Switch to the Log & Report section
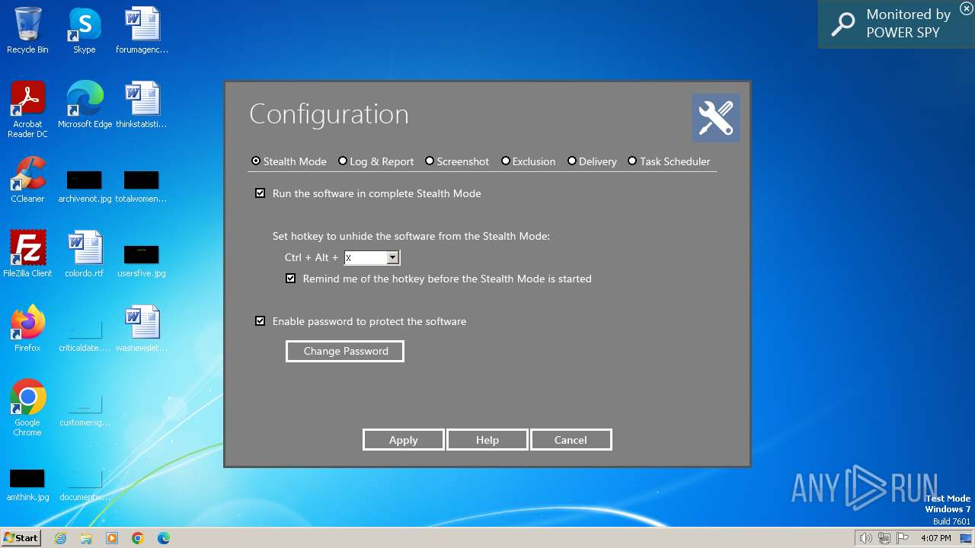Image resolution: width=975 pixels, height=548 pixels. (376, 161)
